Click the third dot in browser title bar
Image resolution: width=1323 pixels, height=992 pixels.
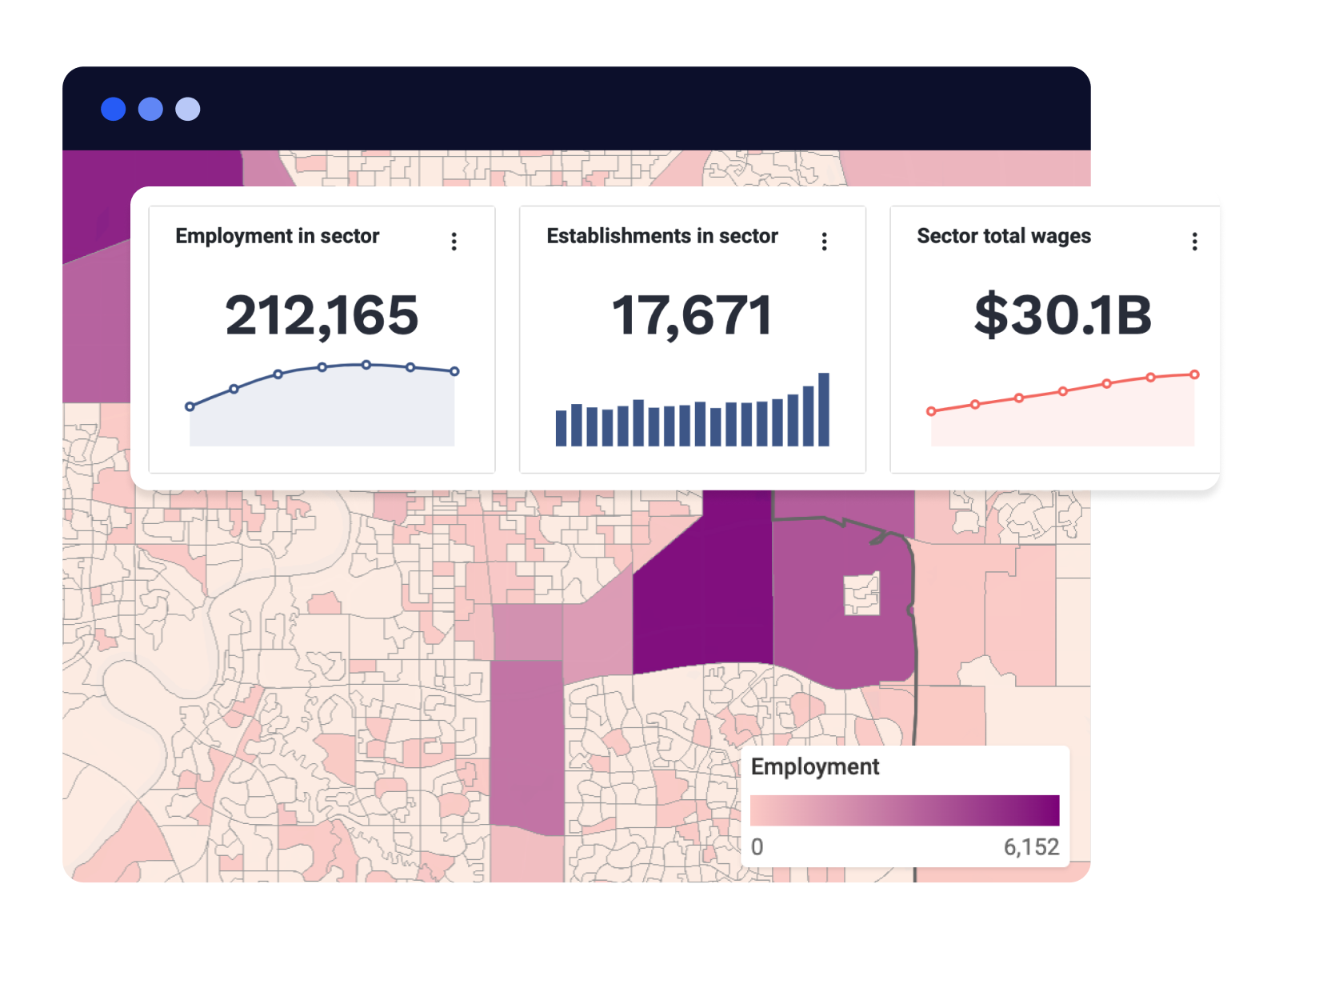point(186,109)
